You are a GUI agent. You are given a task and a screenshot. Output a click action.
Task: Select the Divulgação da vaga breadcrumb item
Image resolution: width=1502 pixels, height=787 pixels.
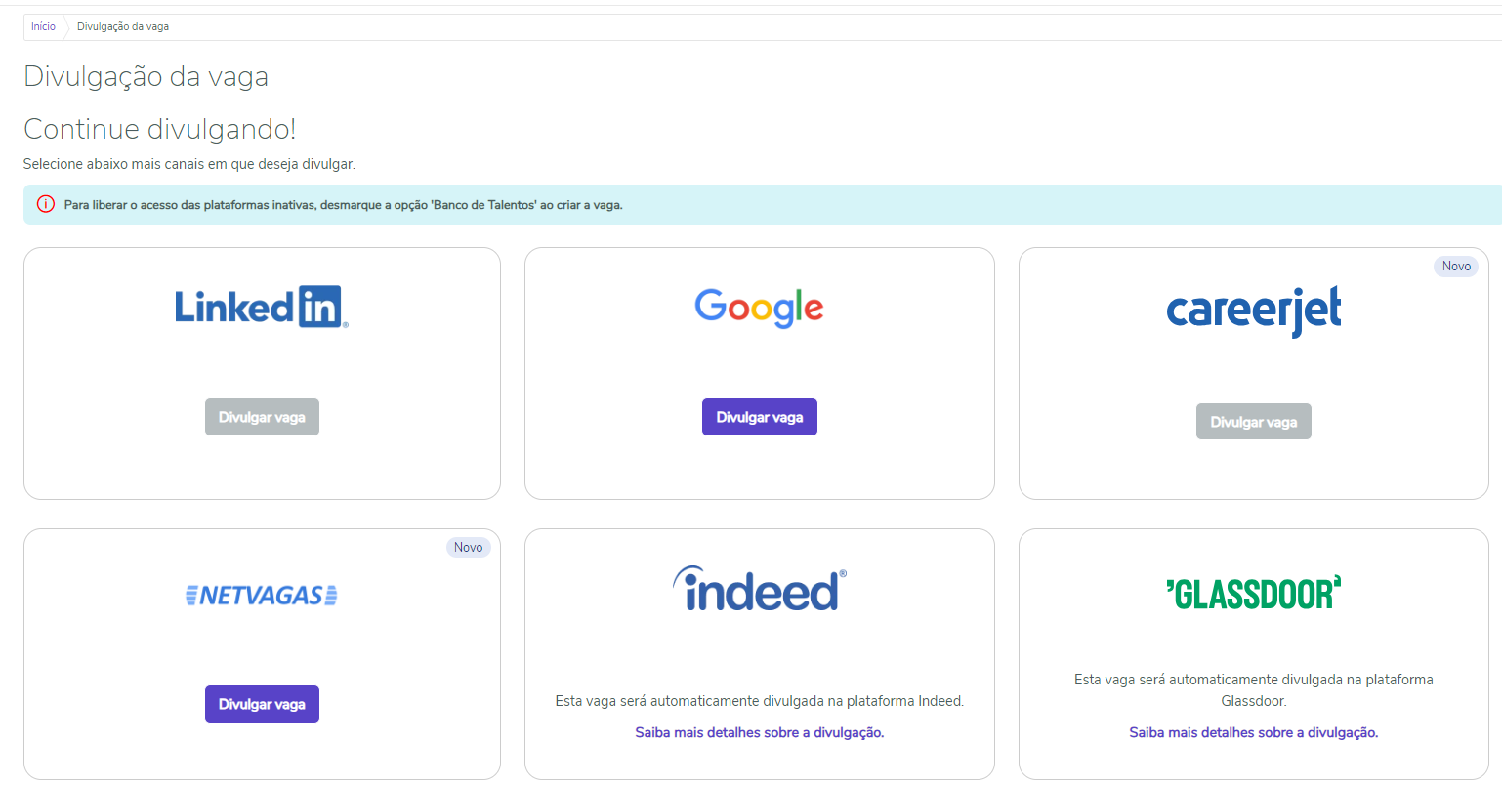coord(123,27)
